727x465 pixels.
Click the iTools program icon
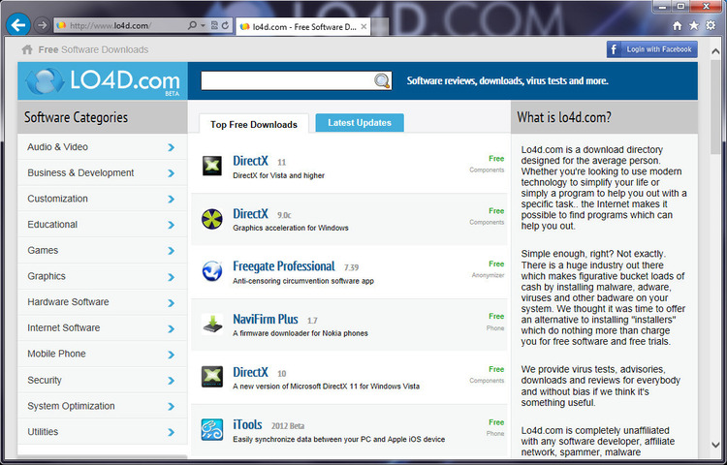click(x=212, y=429)
